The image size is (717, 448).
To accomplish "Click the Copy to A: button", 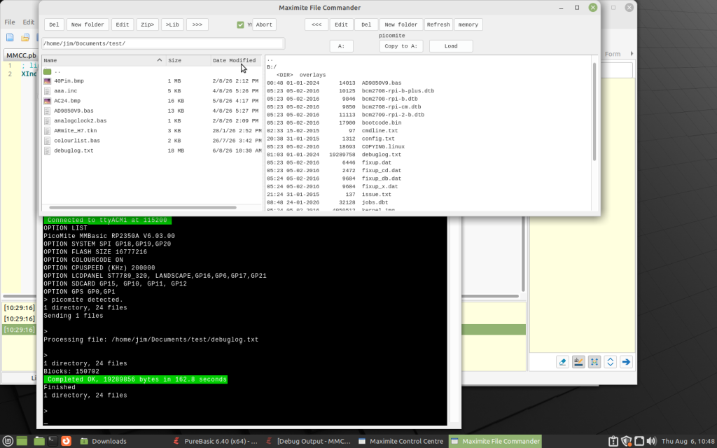I will coord(401,45).
